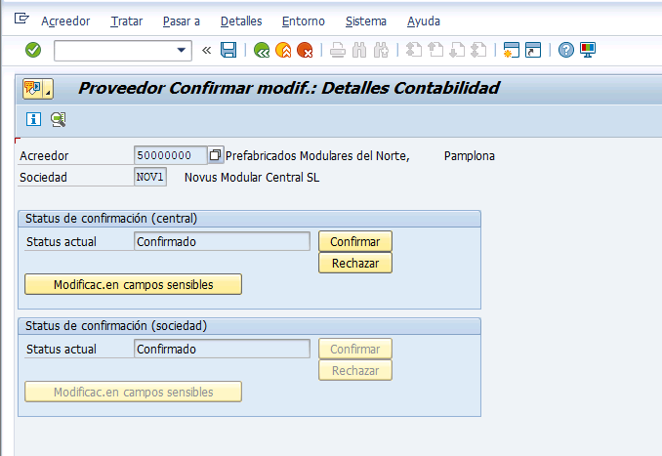The image size is (662, 456).
Task: Click the red Cancel icon
Action: tap(305, 50)
